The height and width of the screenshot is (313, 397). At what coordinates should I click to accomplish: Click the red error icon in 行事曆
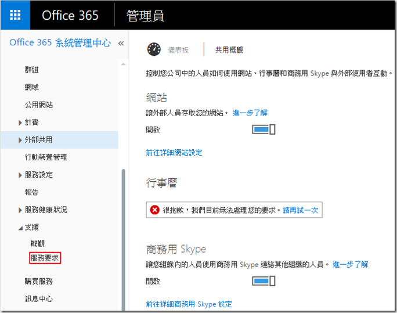tap(155, 210)
